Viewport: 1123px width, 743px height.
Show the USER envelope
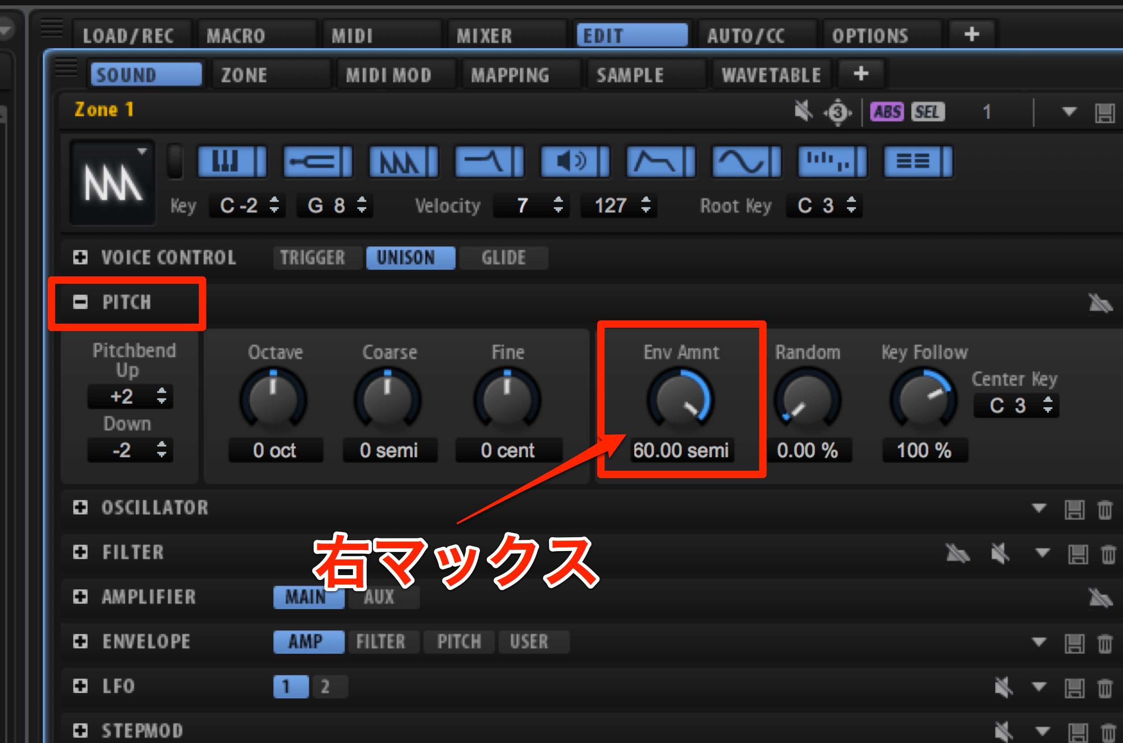[x=534, y=642]
